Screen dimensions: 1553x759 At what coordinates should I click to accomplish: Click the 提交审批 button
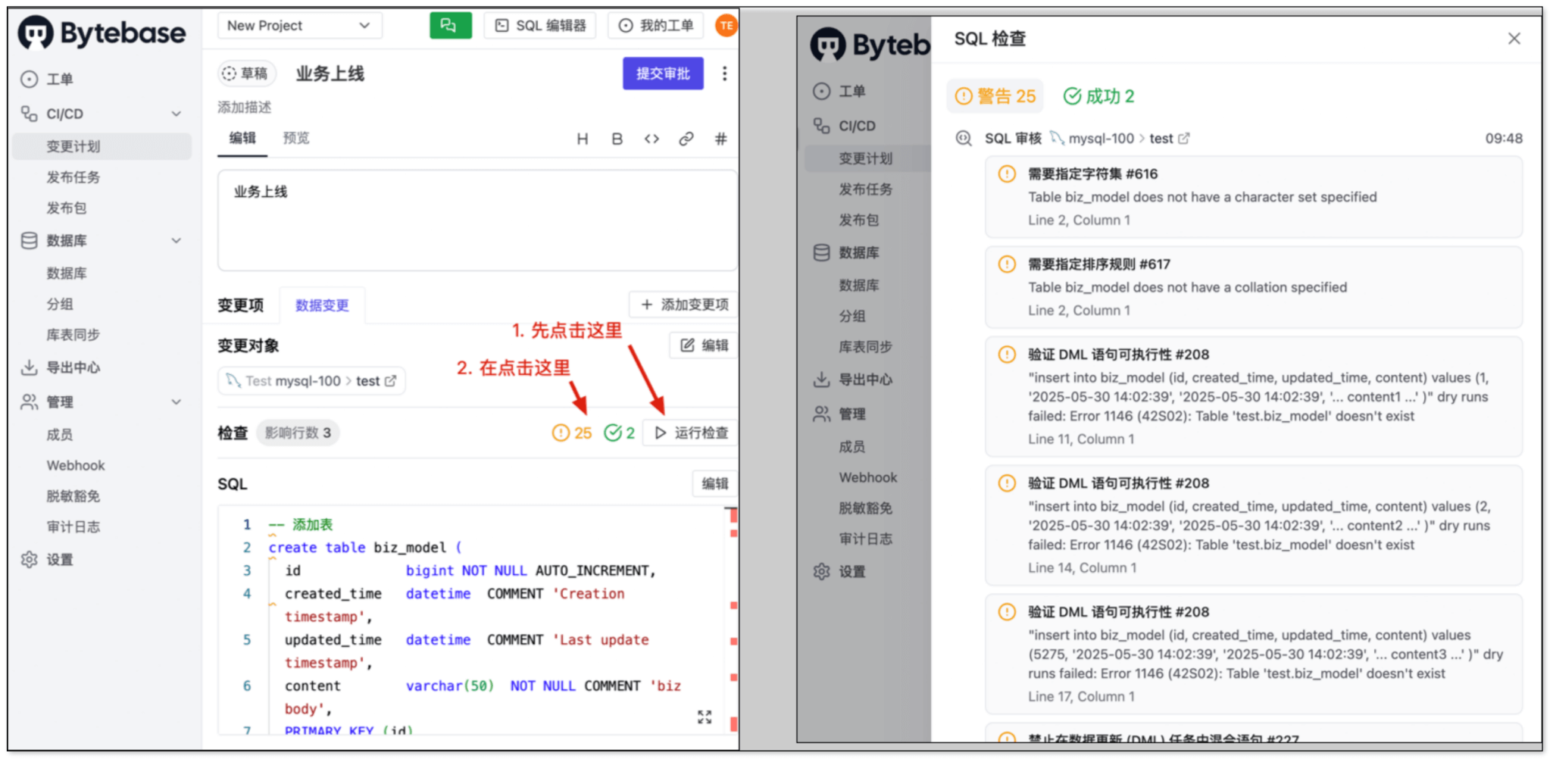point(662,73)
